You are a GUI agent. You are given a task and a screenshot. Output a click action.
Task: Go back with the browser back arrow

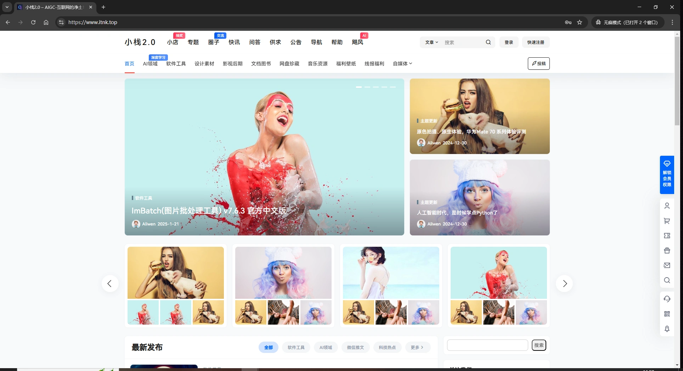point(8,22)
